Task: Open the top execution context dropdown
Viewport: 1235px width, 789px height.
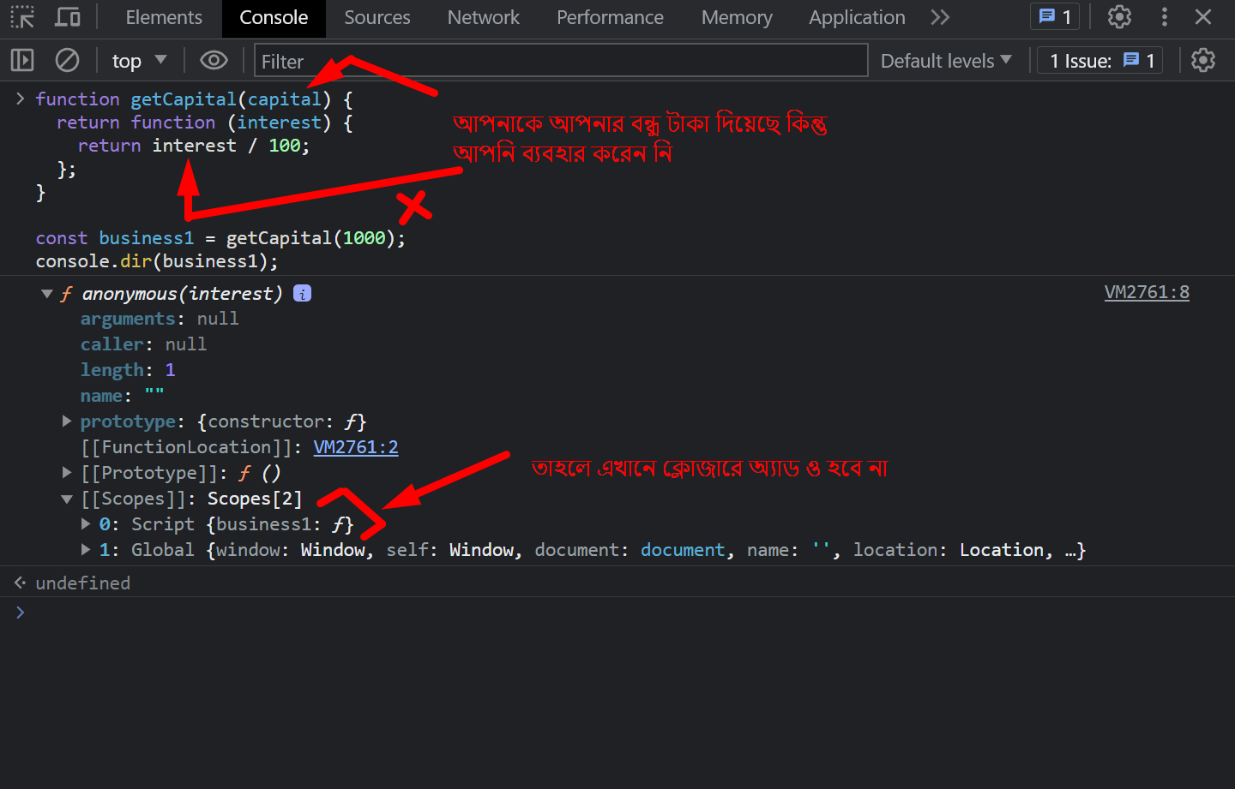Action: pos(139,61)
